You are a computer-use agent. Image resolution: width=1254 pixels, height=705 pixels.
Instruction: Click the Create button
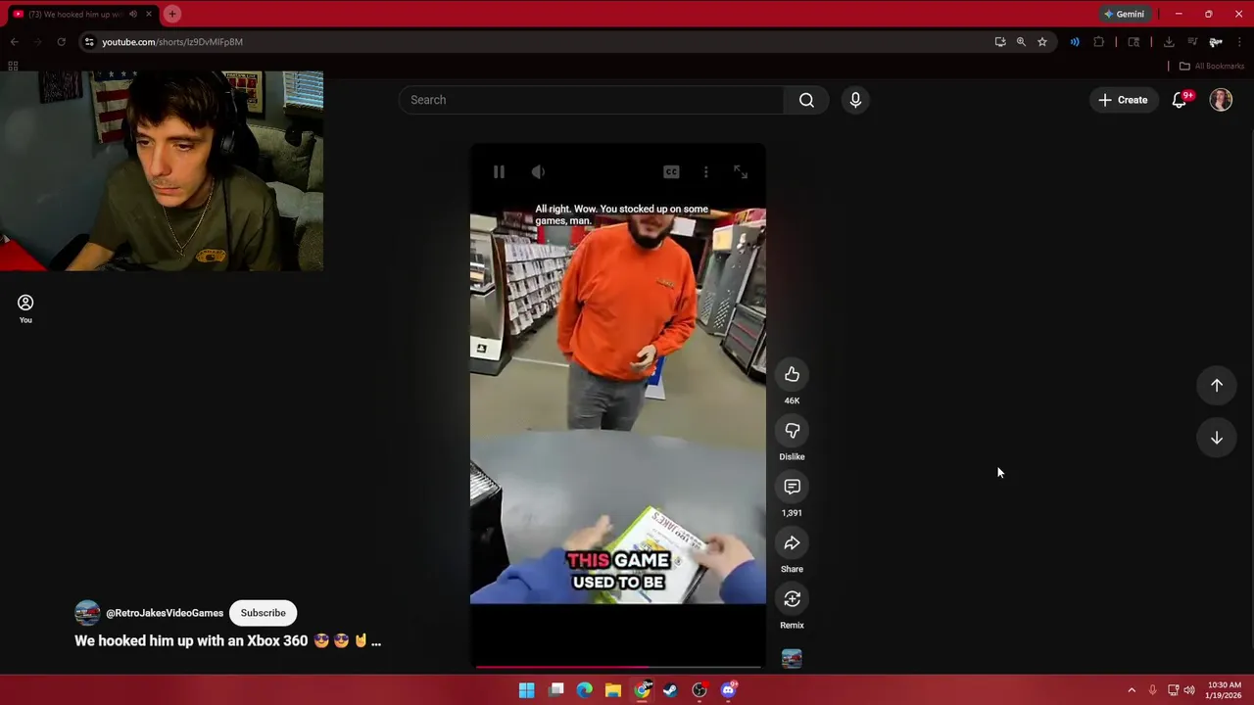(1123, 100)
